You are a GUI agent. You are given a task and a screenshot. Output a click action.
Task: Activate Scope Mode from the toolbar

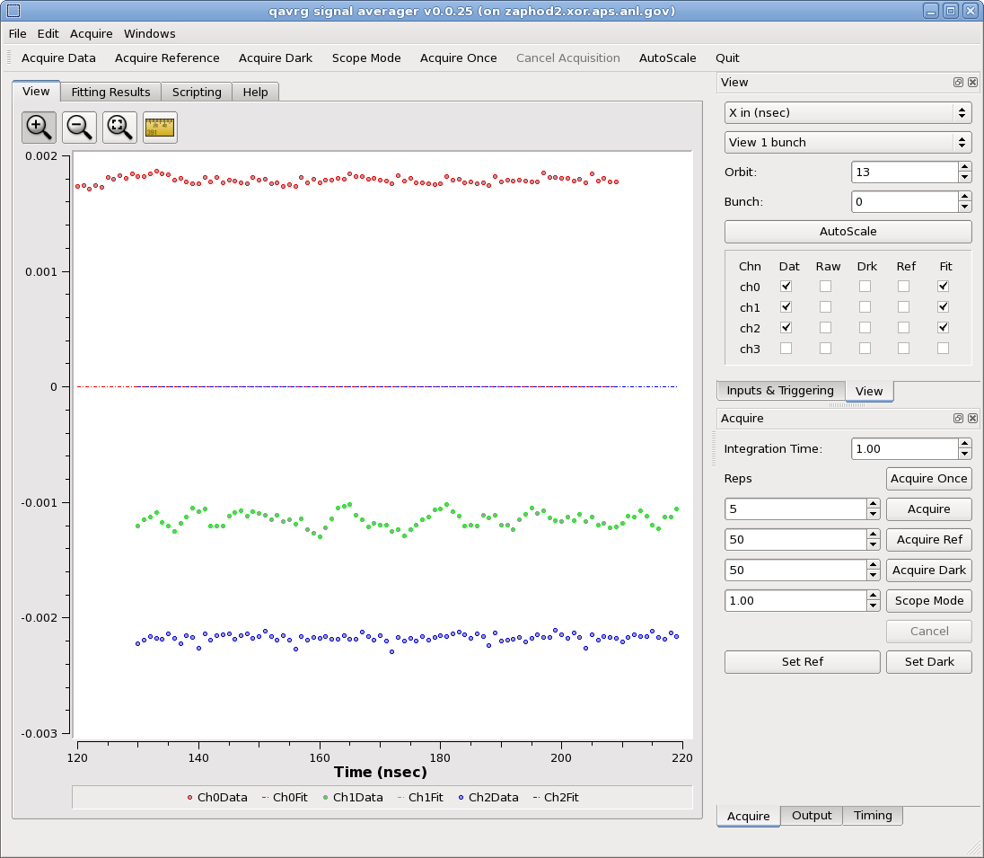(366, 57)
